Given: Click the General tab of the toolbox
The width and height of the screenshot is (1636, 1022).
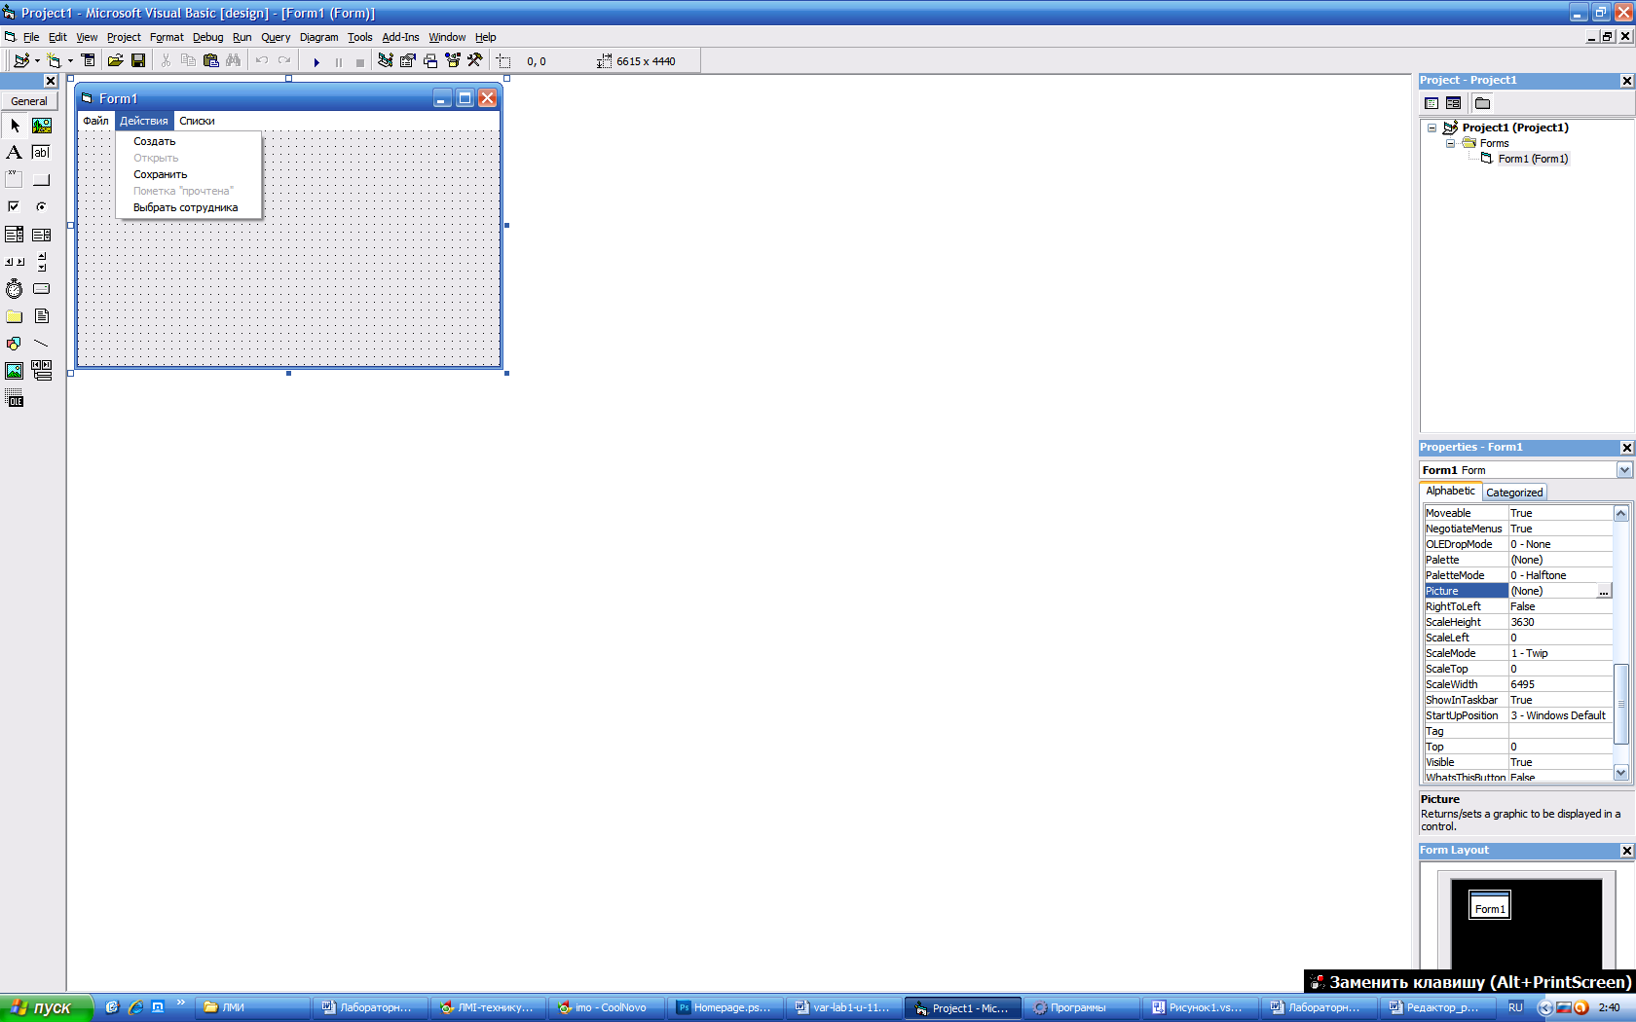Looking at the screenshot, I should click(29, 101).
